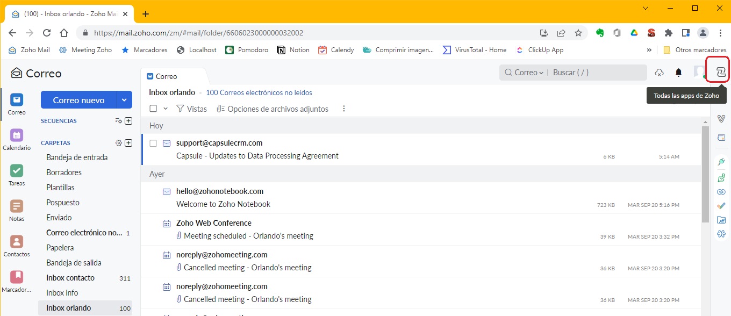Open the ClickUp App bookmark
The height and width of the screenshot is (316, 731).
[540, 50]
